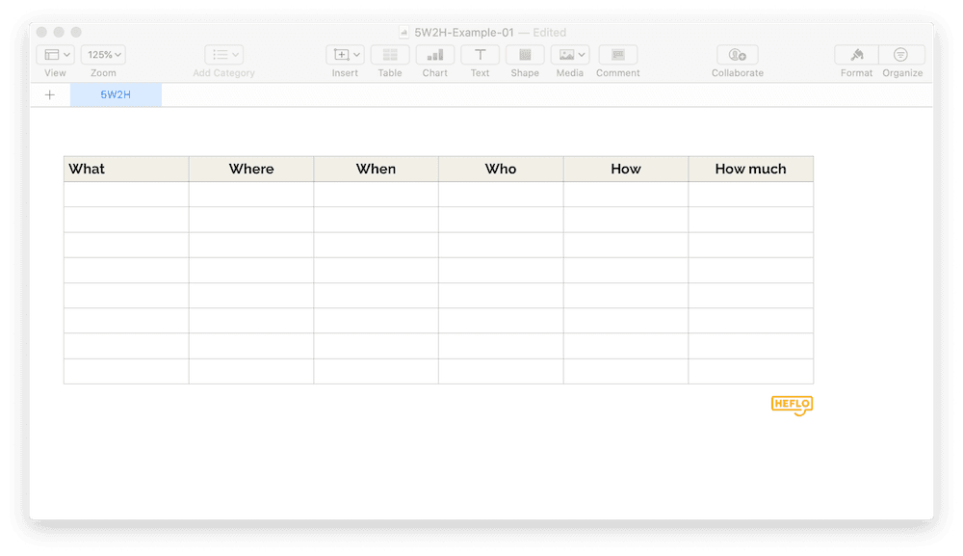Switch to the 5W2H sheet tab
The height and width of the screenshot is (556, 963).
point(116,94)
